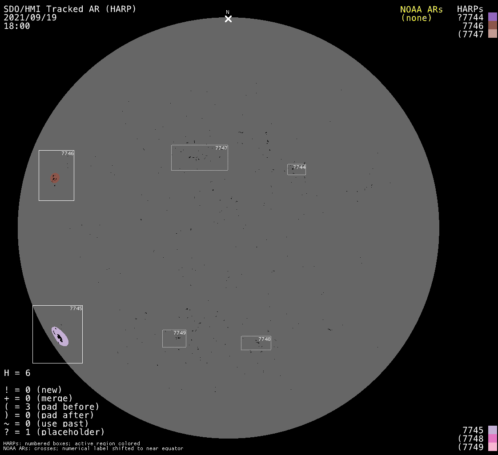Viewport: 498px width, 455px height.
Task: Click the 2021/09/19 date text
Action: (x=30, y=18)
